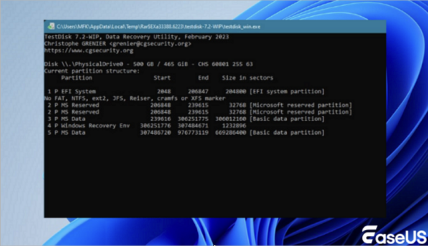Image resolution: width=428 pixels, height=246 pixels.
Task: Select the second MS Reserved partition row
Action: 199,112
